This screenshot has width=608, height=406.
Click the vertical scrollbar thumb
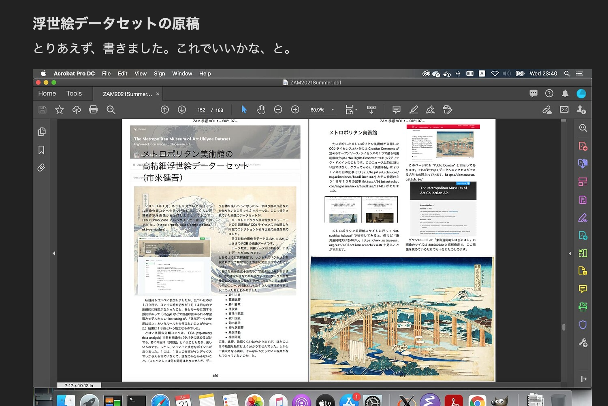[x=564, y=327]
